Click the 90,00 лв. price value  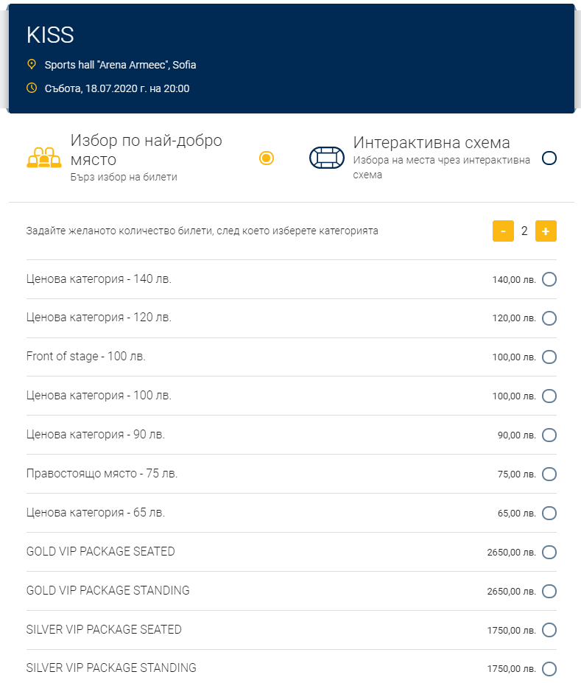coord(517,435)
